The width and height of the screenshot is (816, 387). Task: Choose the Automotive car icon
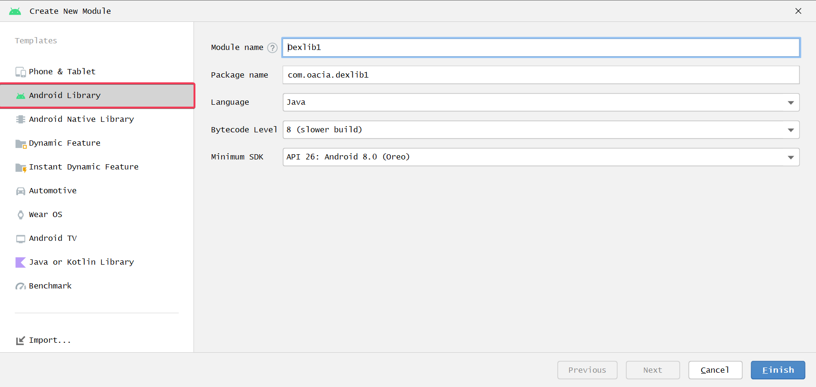pos(20,191)
